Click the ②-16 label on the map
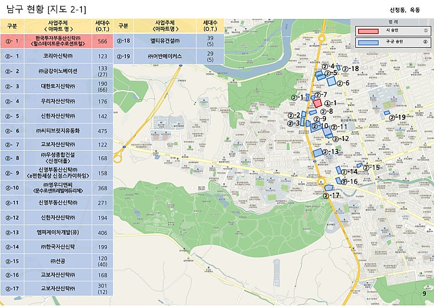The image size is (434, 307). (x=349, y=182)
